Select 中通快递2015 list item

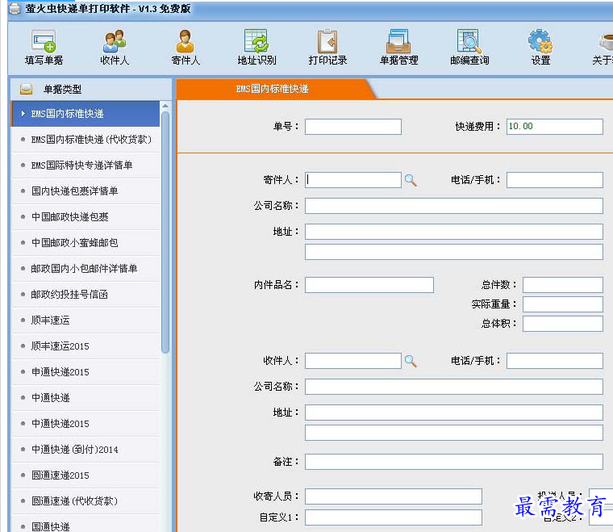coord(86,423)
